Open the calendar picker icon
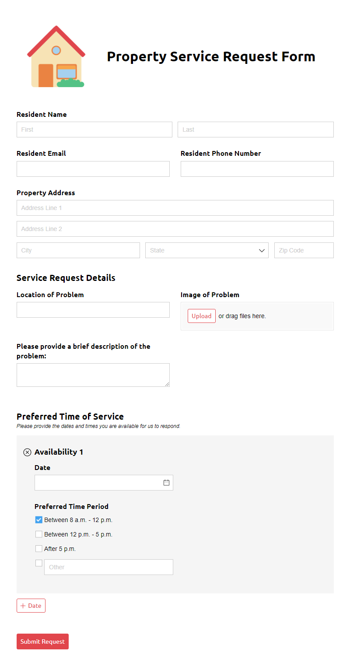 [x=166, y=483]
